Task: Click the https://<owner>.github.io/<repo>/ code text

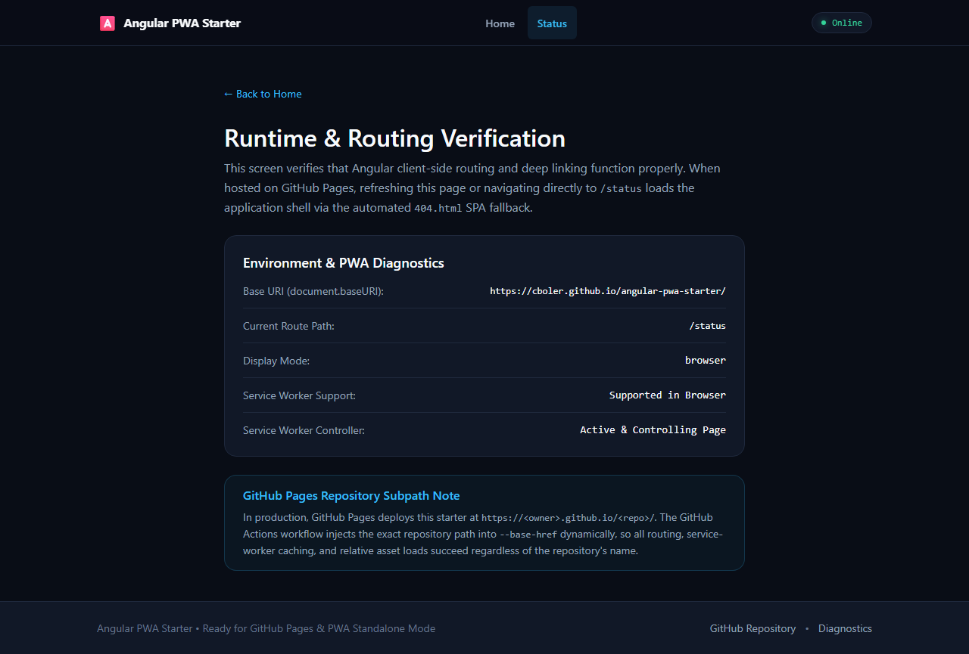Action: click(x=569, y=518)
